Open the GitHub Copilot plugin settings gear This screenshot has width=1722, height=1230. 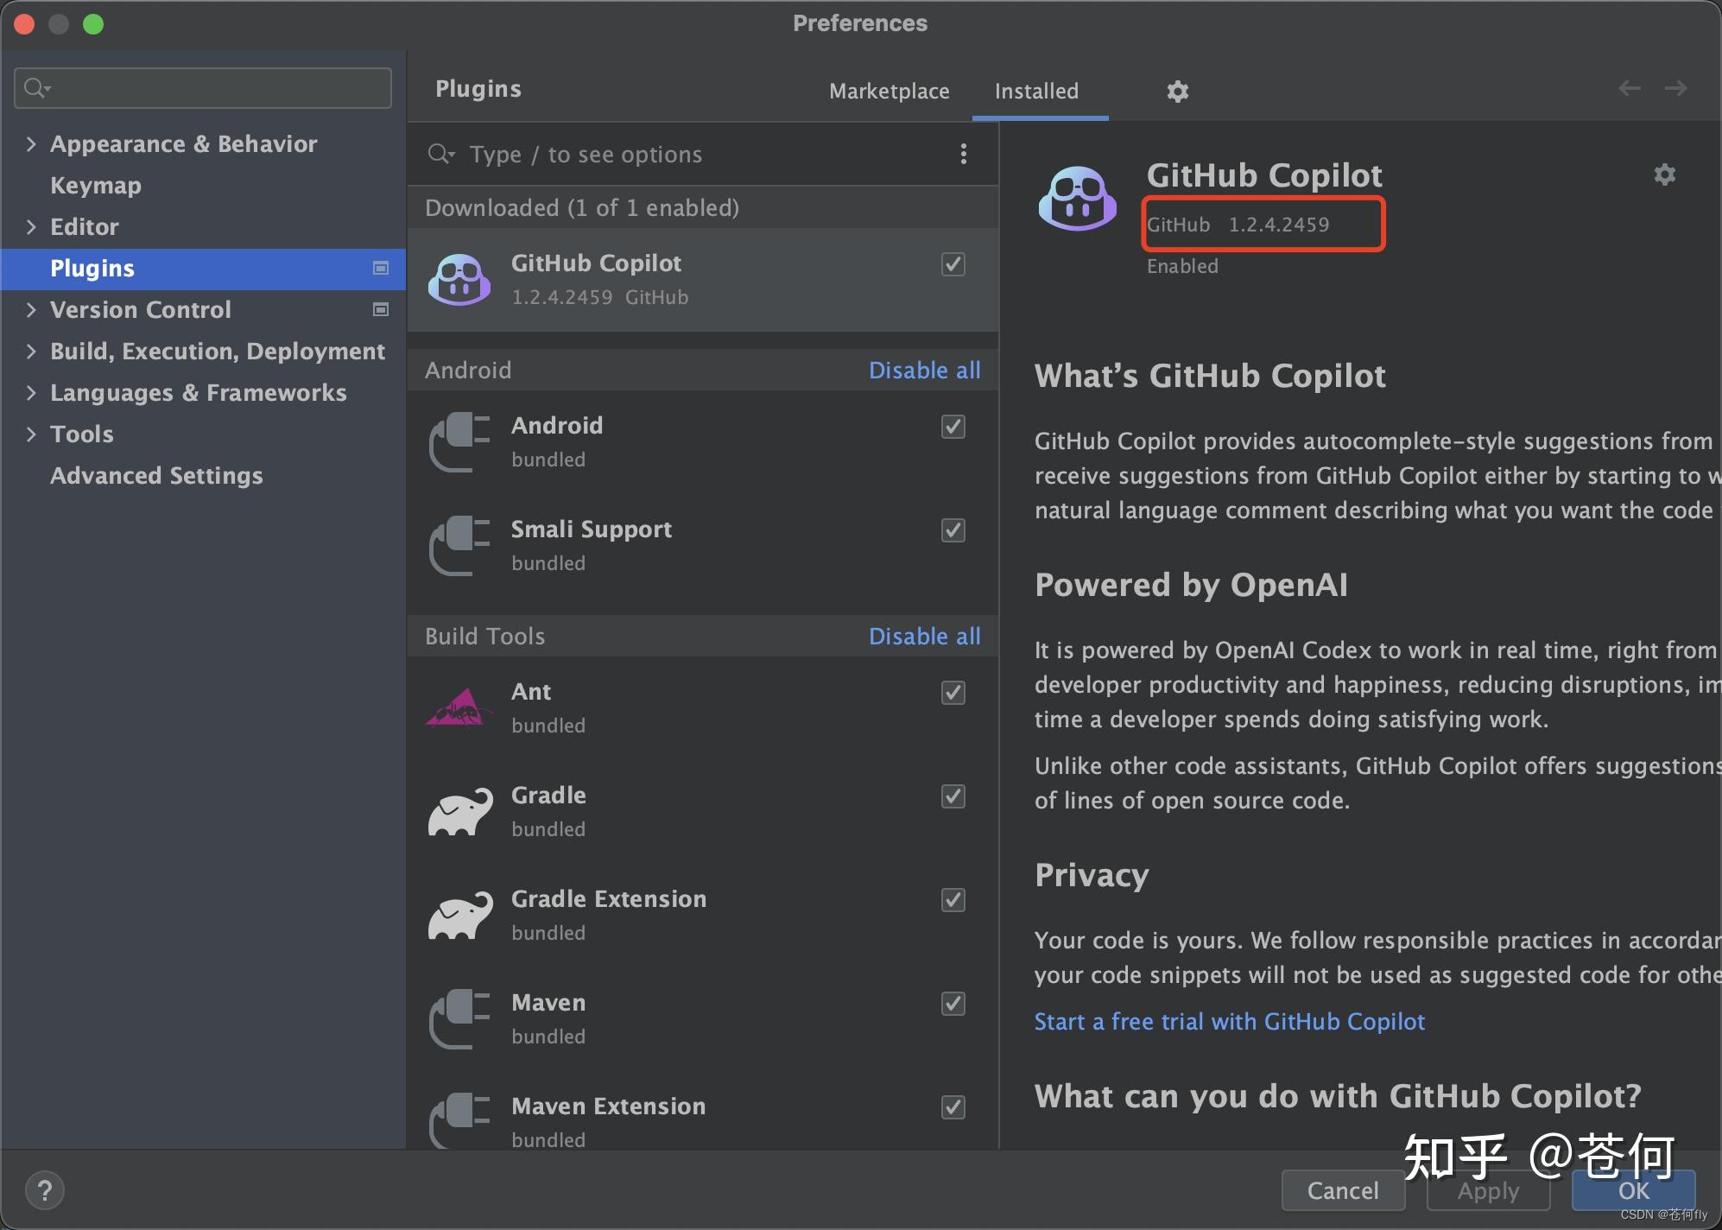pos(1665,174)
